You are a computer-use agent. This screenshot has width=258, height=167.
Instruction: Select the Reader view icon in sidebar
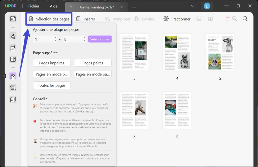[x=13, y=18]
